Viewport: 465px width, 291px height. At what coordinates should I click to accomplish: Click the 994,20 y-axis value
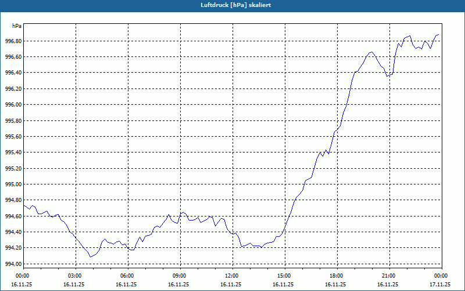(13, 249)
